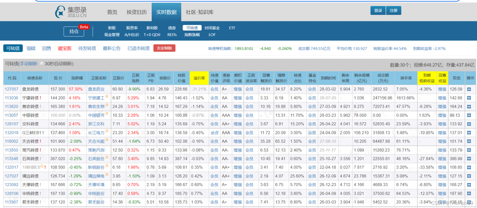The height and width of the screenshot is (208, 477).
Task: Switch to the 强赎 tab
Action: click(31, 48)
